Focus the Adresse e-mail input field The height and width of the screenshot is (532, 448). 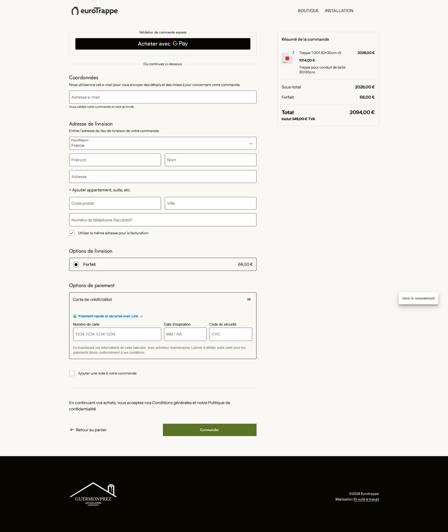point(162,97)
